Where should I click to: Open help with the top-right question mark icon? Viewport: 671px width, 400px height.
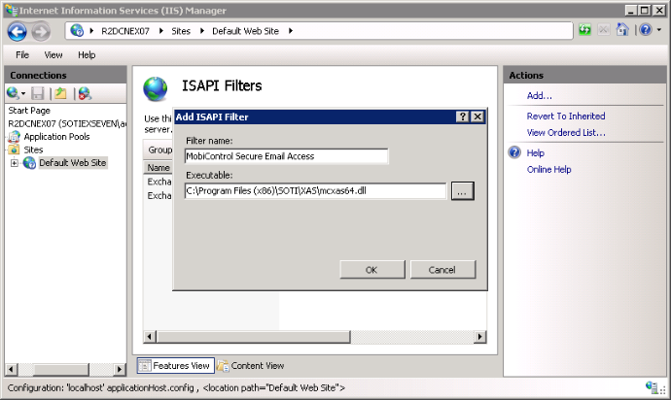(646, 30)
